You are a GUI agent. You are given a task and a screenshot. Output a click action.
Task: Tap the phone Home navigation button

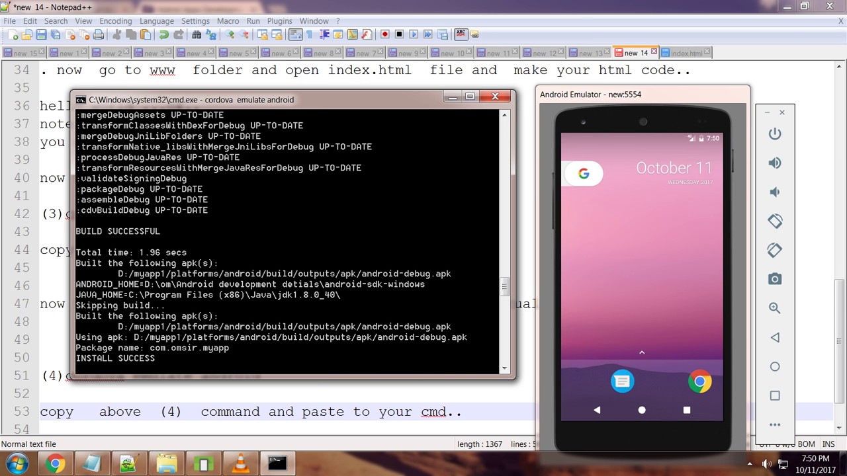(x=641, y=410)
